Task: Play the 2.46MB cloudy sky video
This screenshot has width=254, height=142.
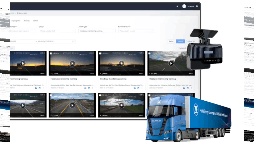Action: pos(122,105)
